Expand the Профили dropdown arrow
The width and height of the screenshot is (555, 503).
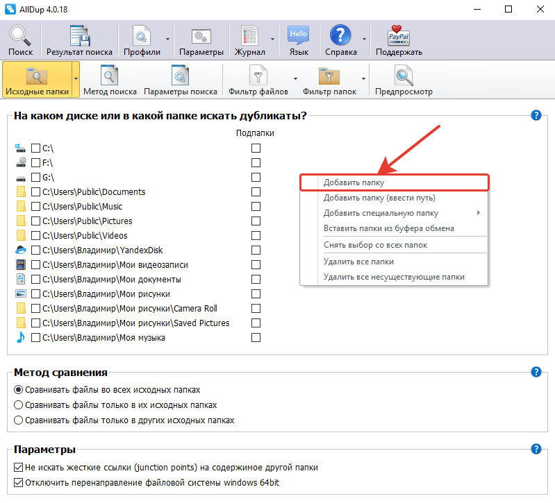(168, 40)
